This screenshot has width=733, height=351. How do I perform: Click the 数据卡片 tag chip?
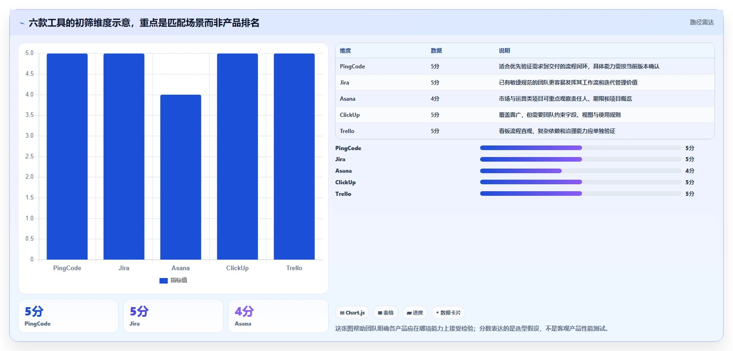pos(448,313)
